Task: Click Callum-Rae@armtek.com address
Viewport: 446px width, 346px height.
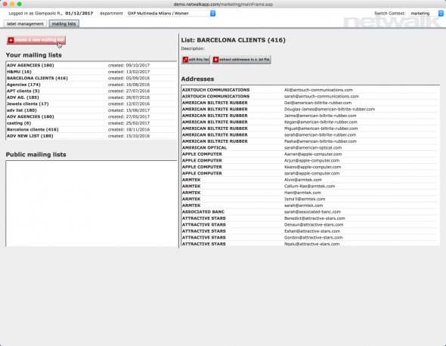Action: pos(309,186)
